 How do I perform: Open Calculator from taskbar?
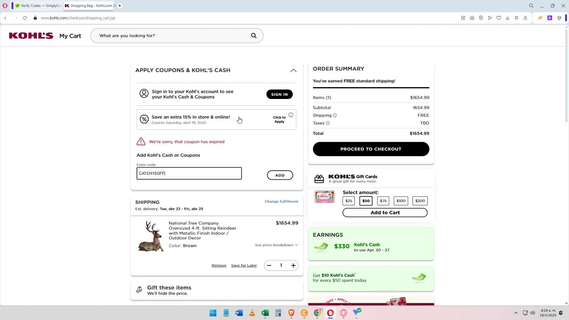(x=278, y=313)
